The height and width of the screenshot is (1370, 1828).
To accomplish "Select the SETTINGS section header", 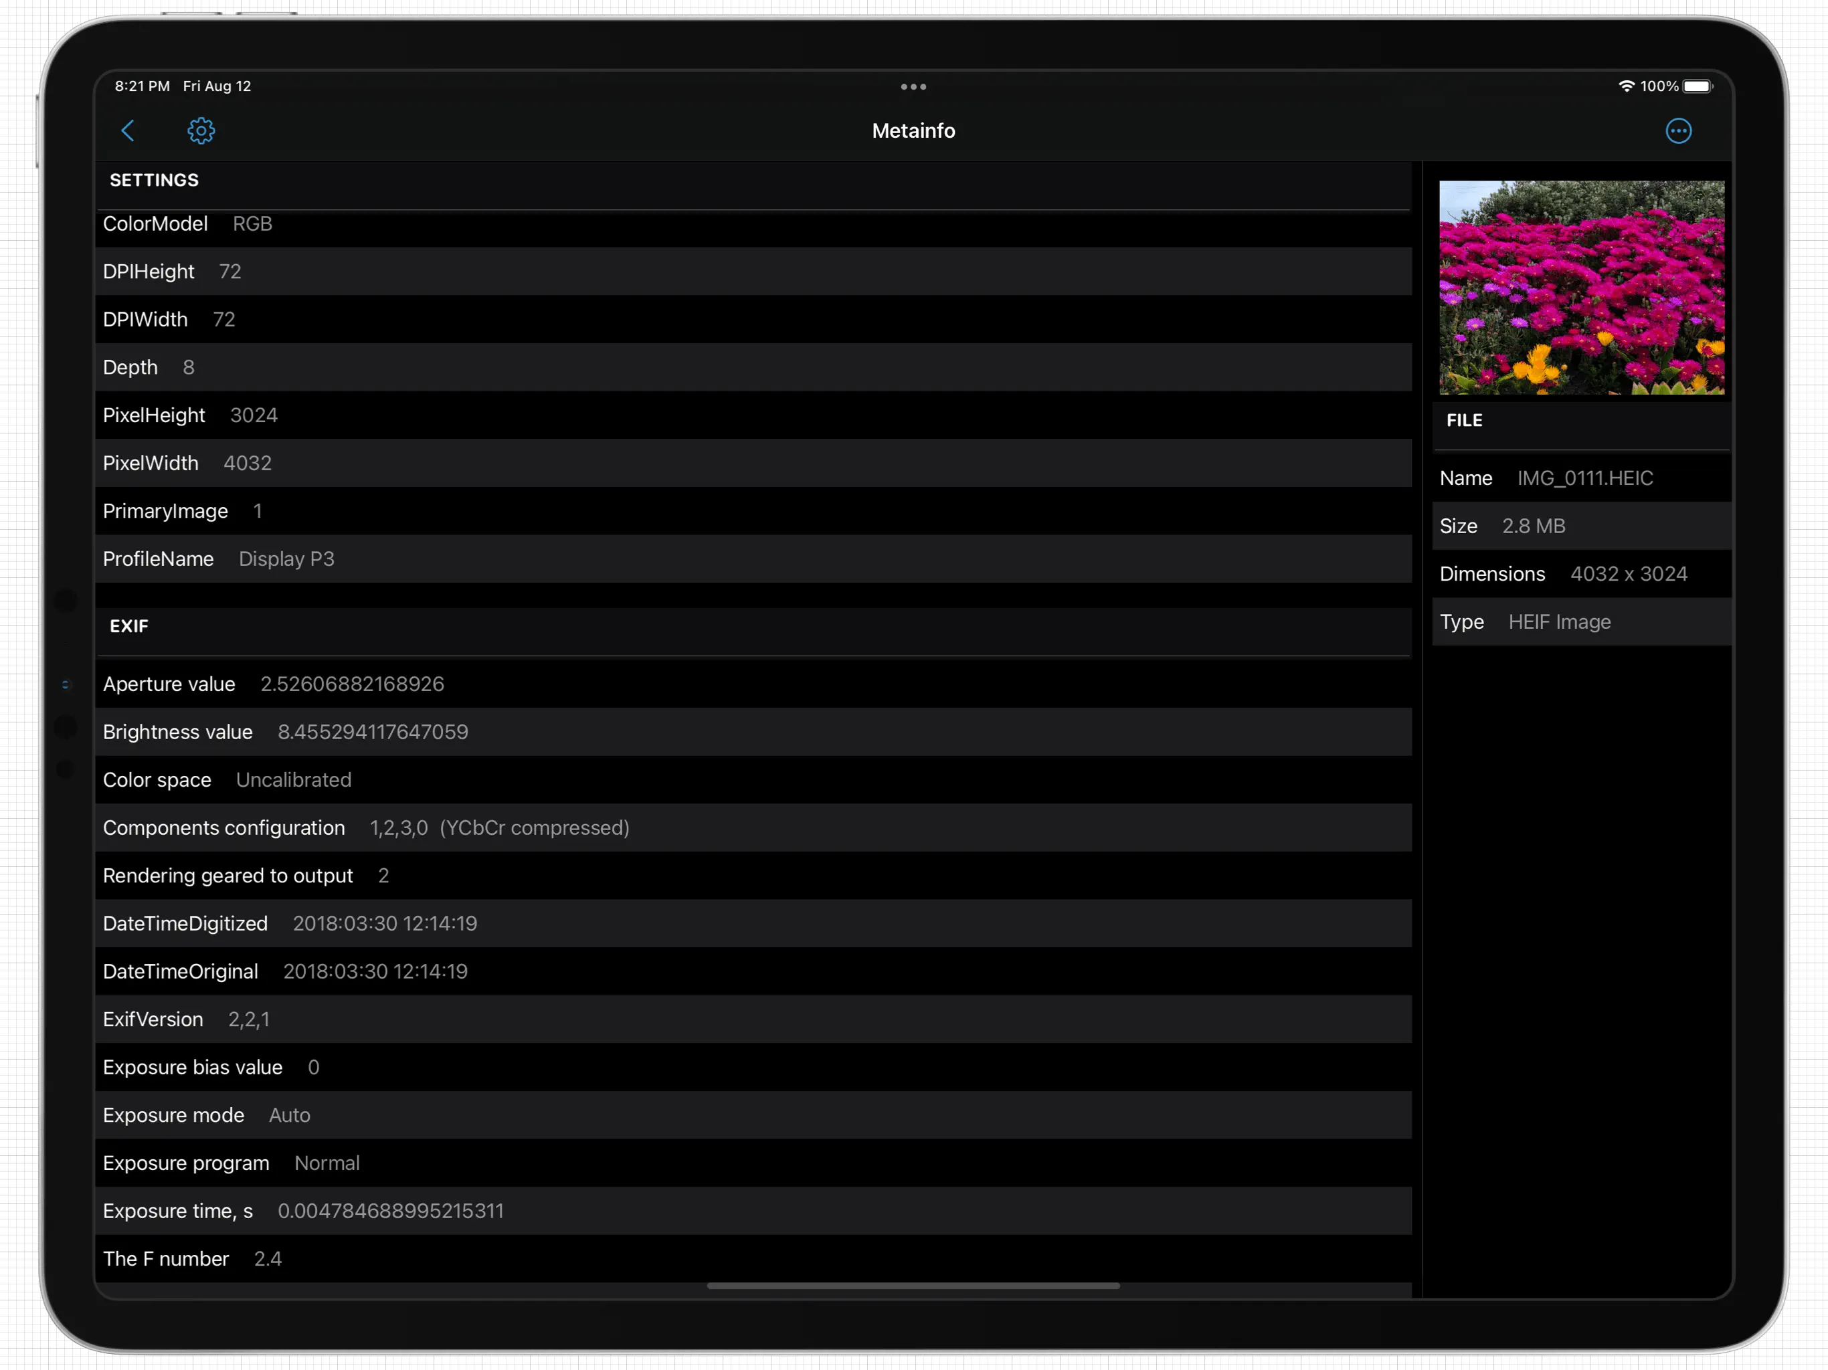I will [x=155, y=180].
